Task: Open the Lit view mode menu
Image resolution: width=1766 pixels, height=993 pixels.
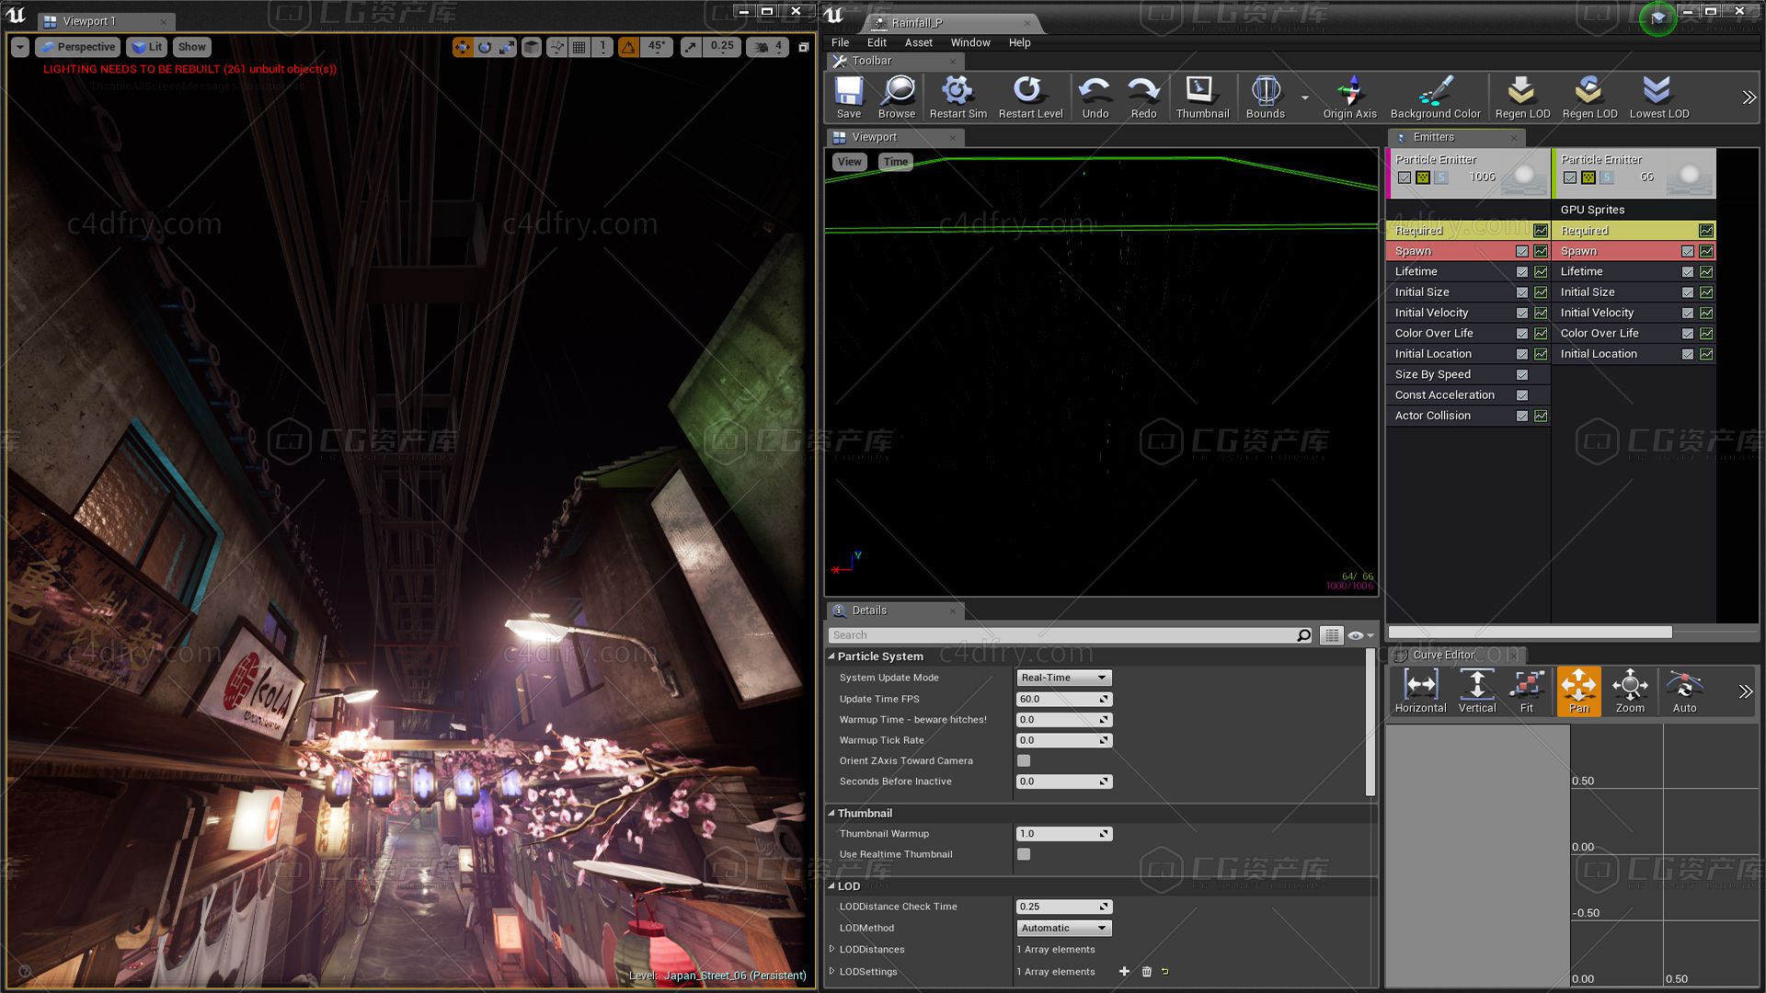Action: tap(146, 47)
